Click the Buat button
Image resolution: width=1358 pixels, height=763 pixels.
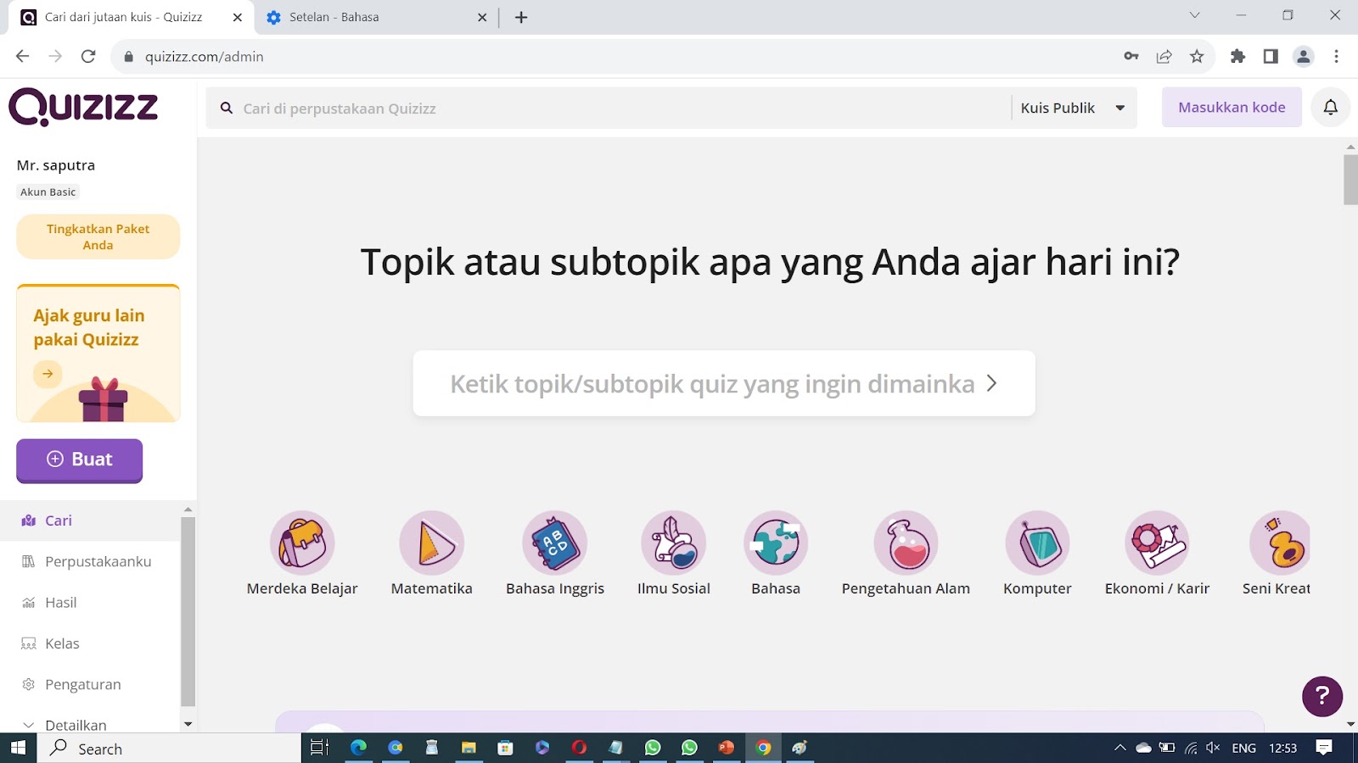coord(80,459)
